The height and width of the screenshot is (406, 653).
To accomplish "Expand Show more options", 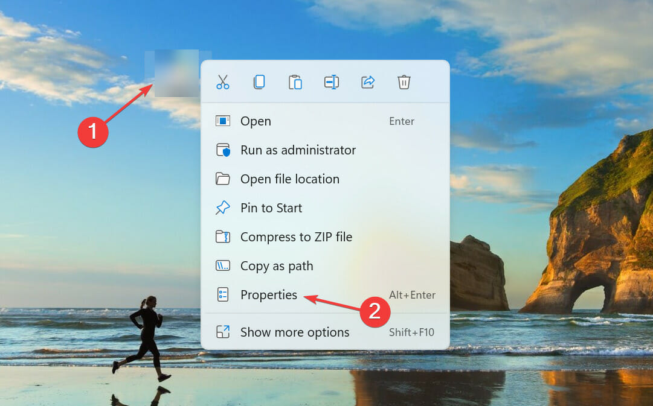I will (325, 332).
